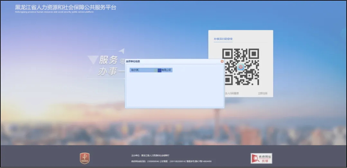Click the 法人扫码登录 link
Image resolution: width=347 pixels, height=168 pixels.
pyautogui.click(x=232, y=93)
